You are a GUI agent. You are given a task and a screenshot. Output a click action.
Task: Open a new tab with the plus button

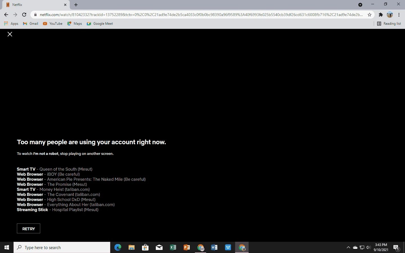pyautogui.click(x=76, y=5)
